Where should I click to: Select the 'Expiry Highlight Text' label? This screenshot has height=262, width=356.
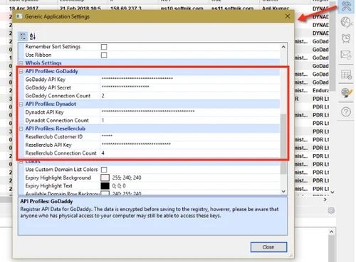click(48, 186)
